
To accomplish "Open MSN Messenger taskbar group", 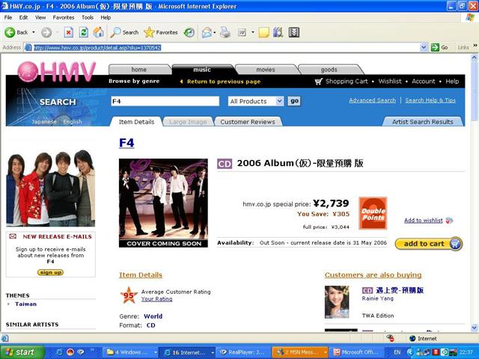I will pos(300,352).
